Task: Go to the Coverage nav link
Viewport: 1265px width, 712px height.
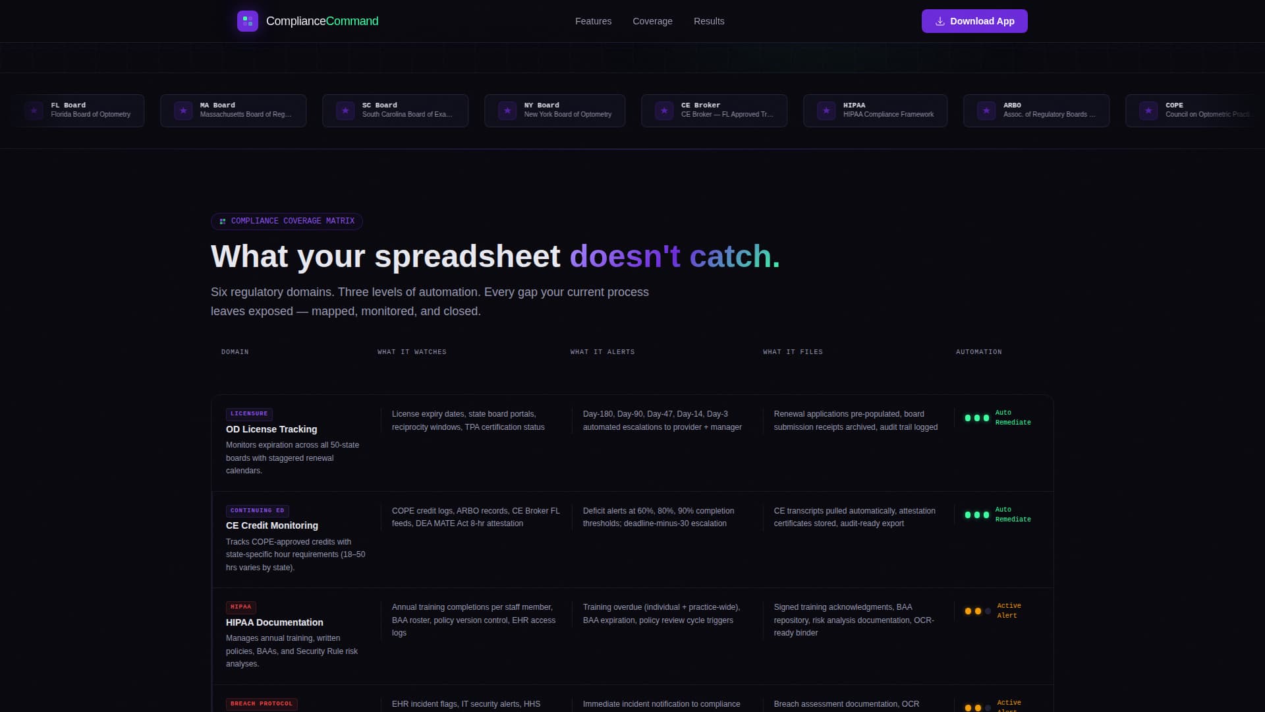Action: (x=652, y=21)
